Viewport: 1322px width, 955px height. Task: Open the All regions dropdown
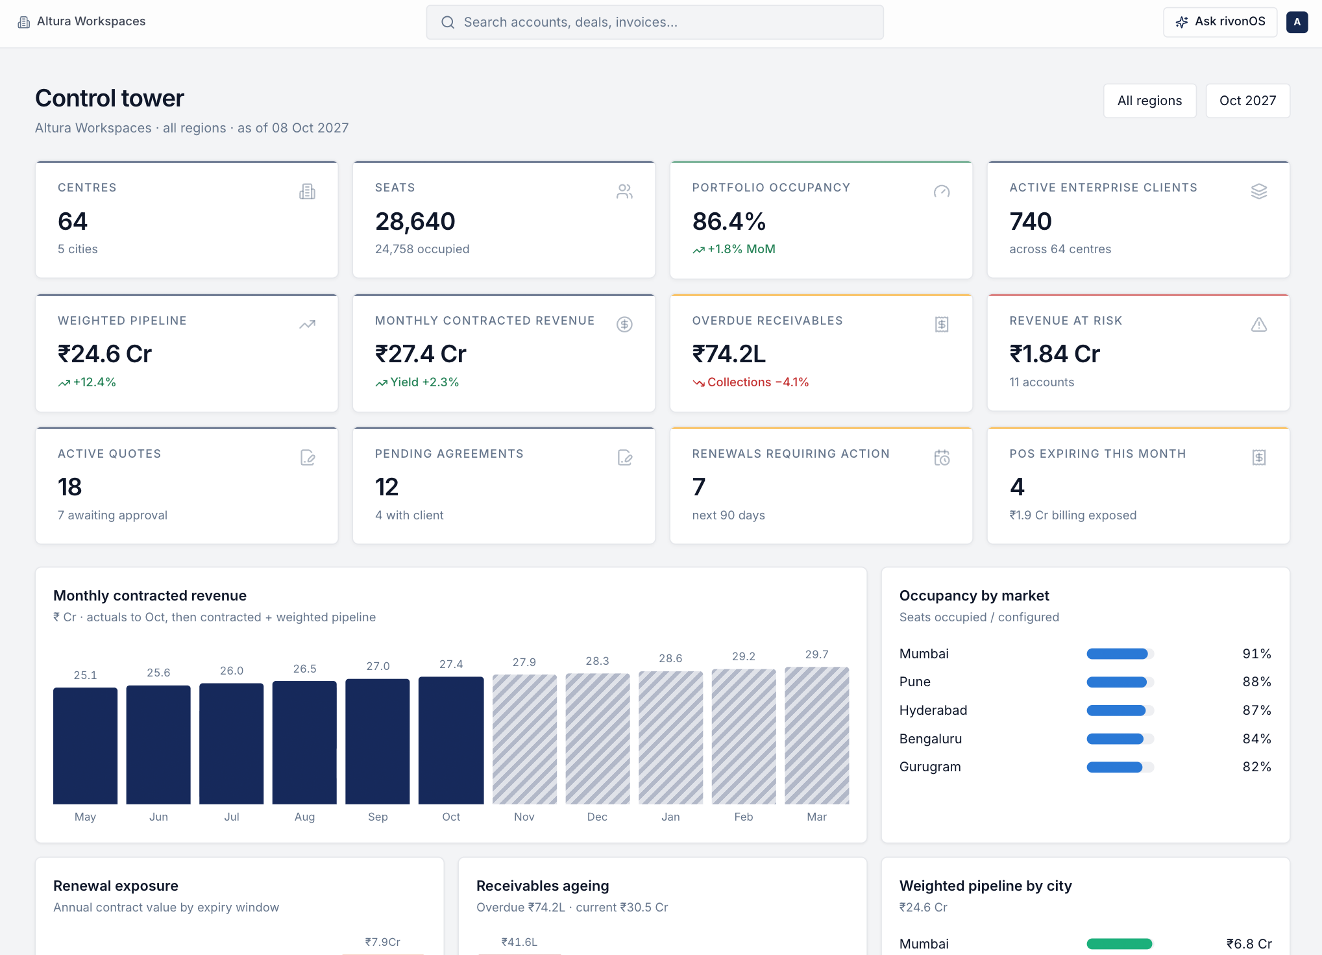(x=1149, y=101)
